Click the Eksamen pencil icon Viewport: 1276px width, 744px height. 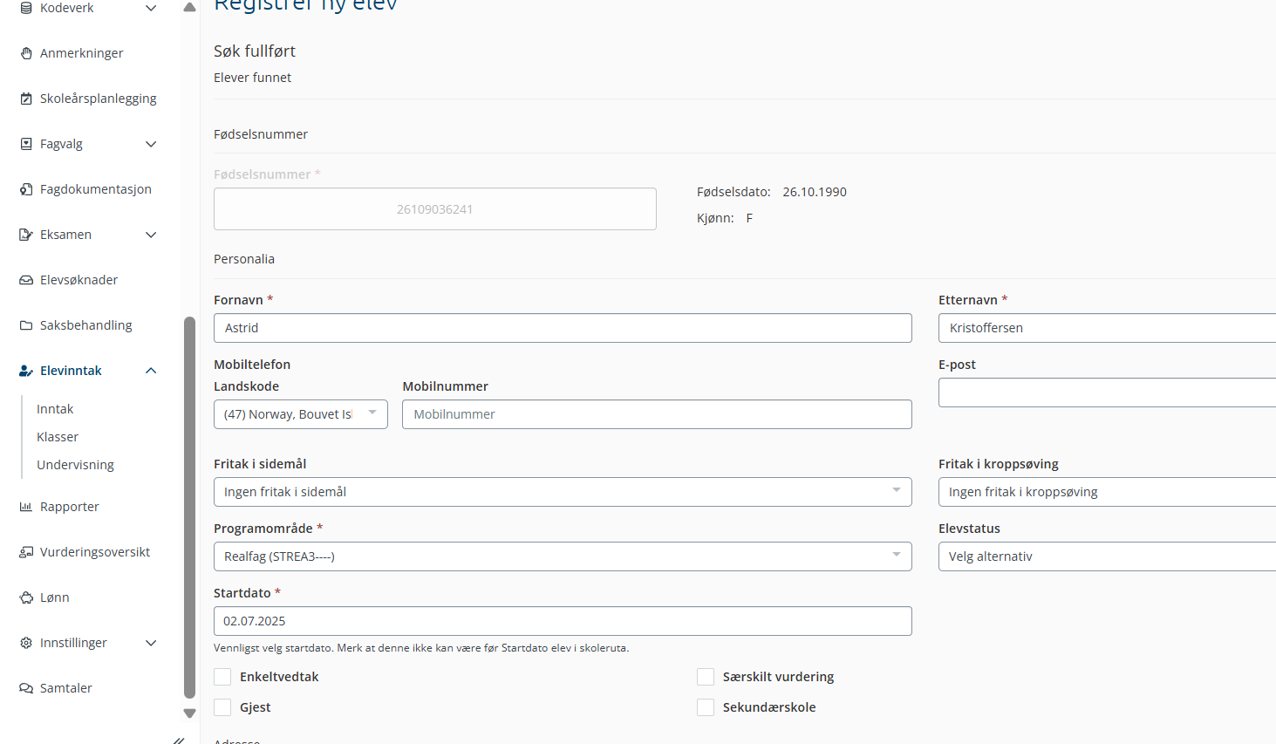pyautogui.click(x=26, y=235)
